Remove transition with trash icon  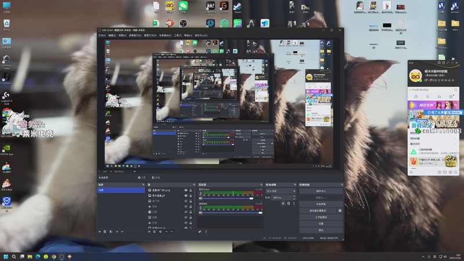point(288,204)
